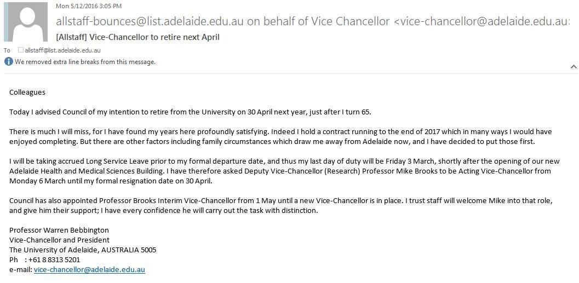
Task: Click the Mon 5/12/2016 received date
Action: pos(89,6)
